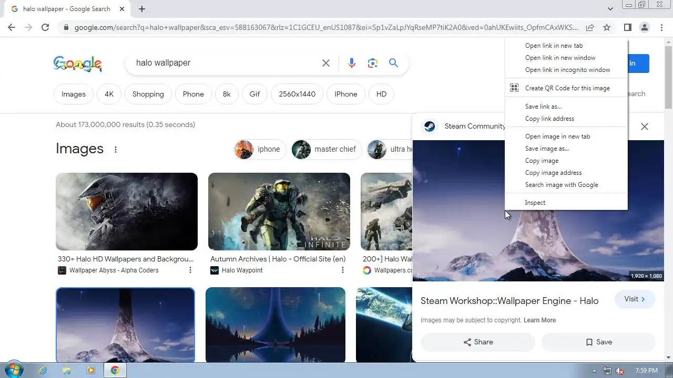Click the Chrome taskbar icon

115,371
